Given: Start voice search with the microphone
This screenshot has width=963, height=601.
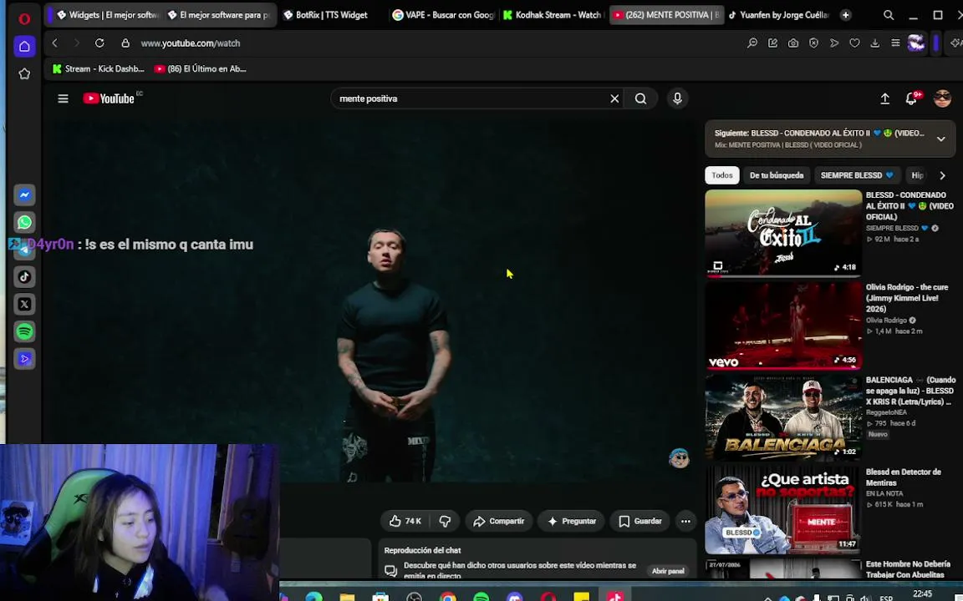Looking at the screenshot, I should [x=677, y=98].
